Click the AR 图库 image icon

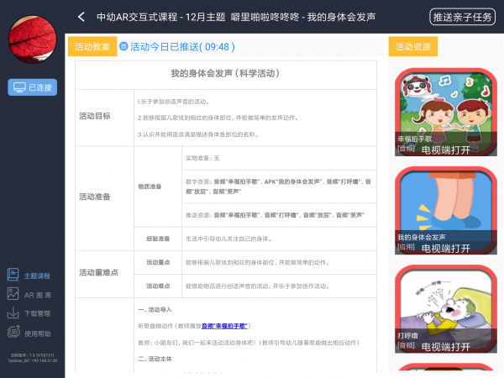13,294
